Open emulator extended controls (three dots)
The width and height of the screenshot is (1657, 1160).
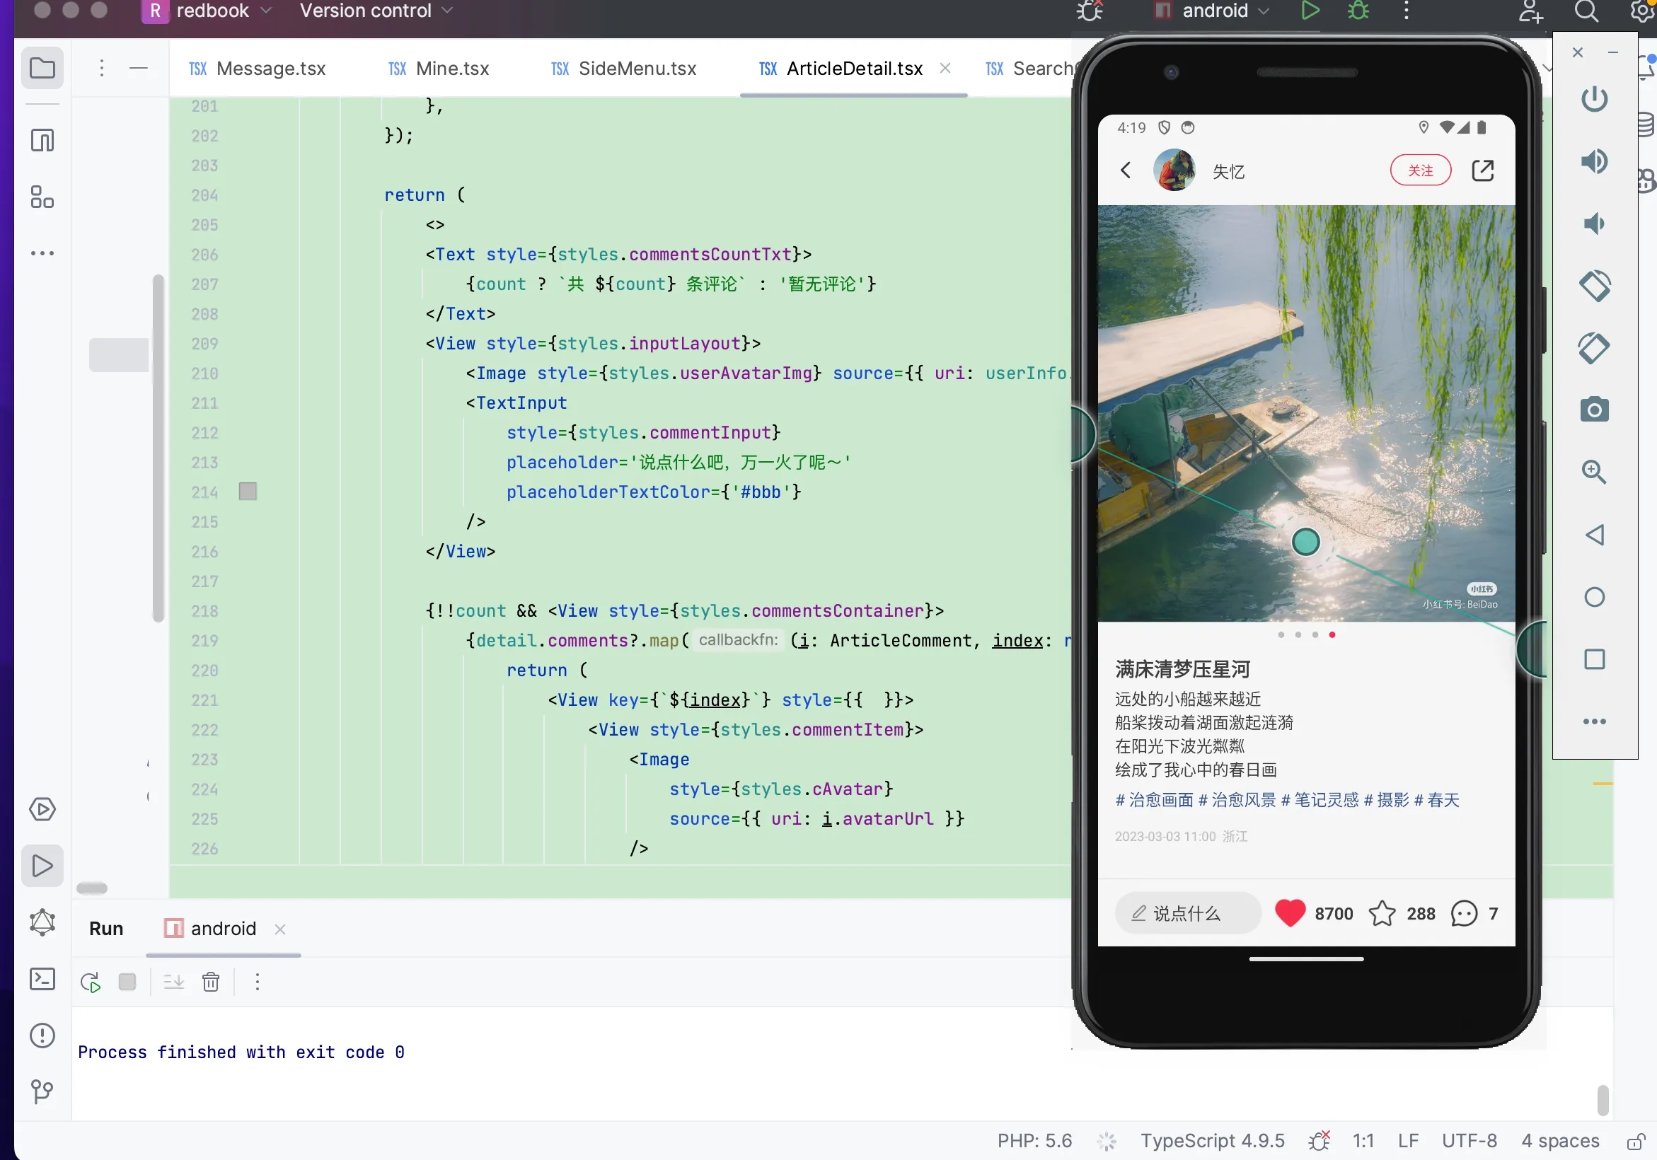click(1594, 721)
